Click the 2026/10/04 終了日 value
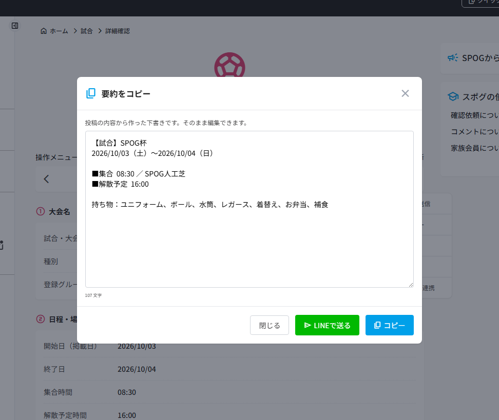This screenshot has width=499, height=420. click(x=137, y=369)
